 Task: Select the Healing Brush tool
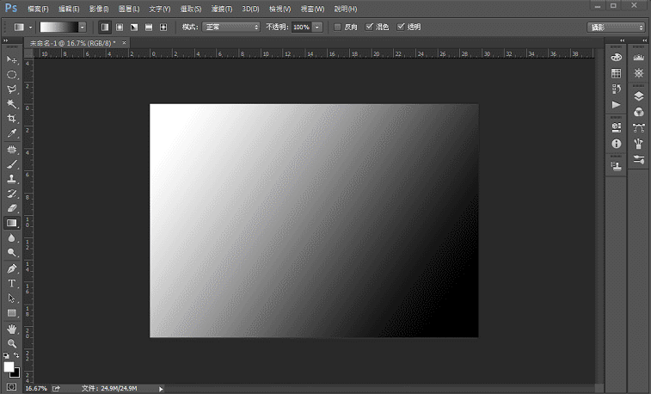point(12,150)
